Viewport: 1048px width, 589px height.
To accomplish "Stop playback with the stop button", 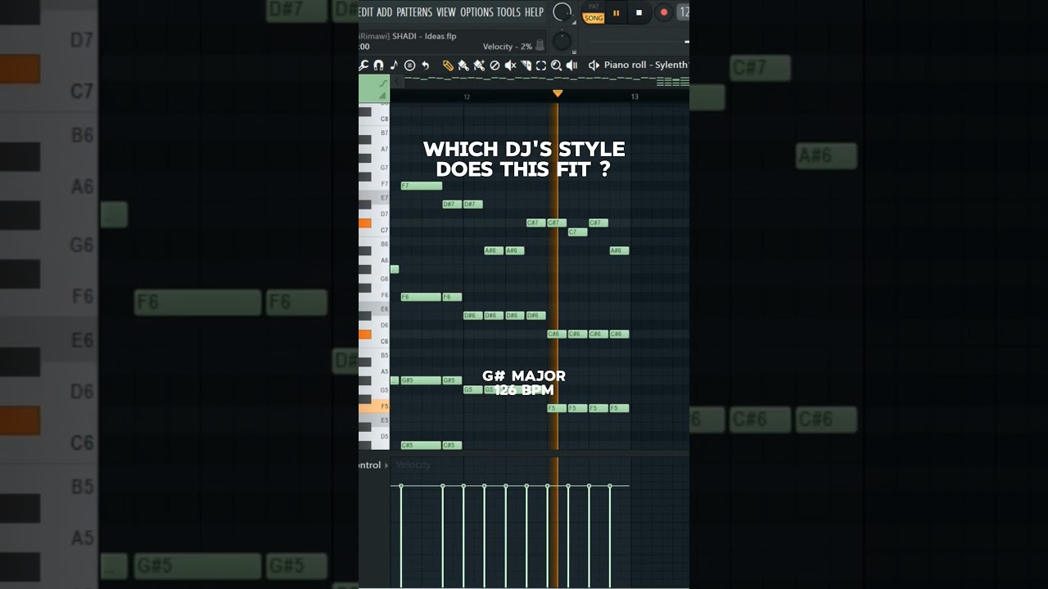I will coord(639,12).
